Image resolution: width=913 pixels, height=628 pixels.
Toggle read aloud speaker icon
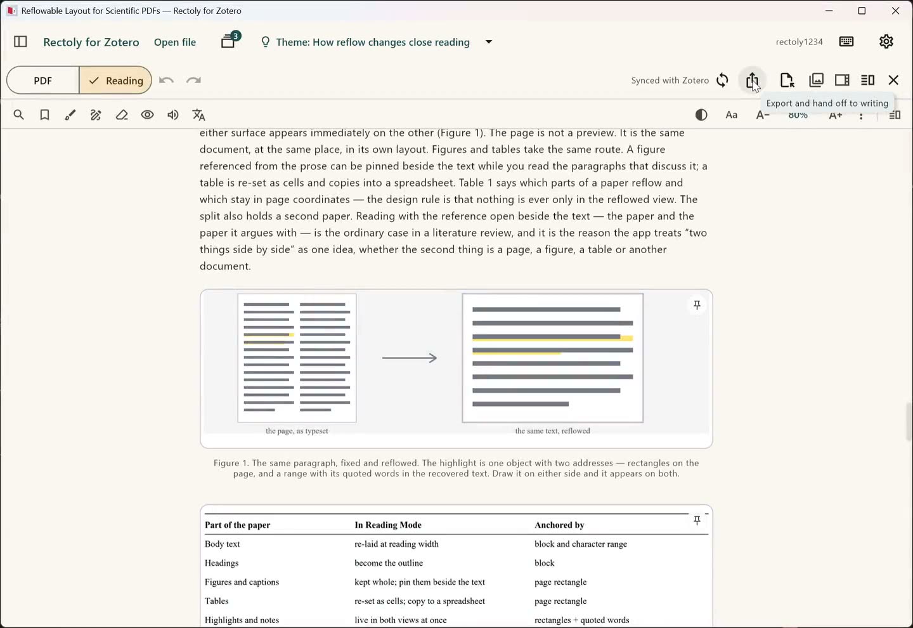[x=172, y=115]
